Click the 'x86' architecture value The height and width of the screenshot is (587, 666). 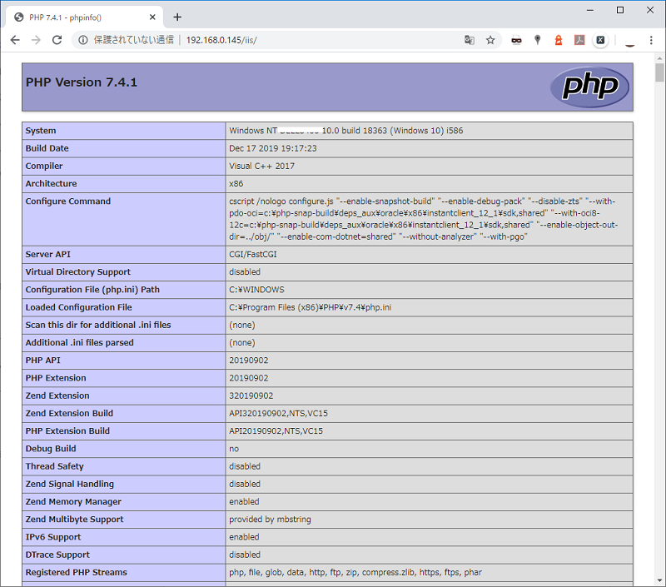(x=236, y=183)
